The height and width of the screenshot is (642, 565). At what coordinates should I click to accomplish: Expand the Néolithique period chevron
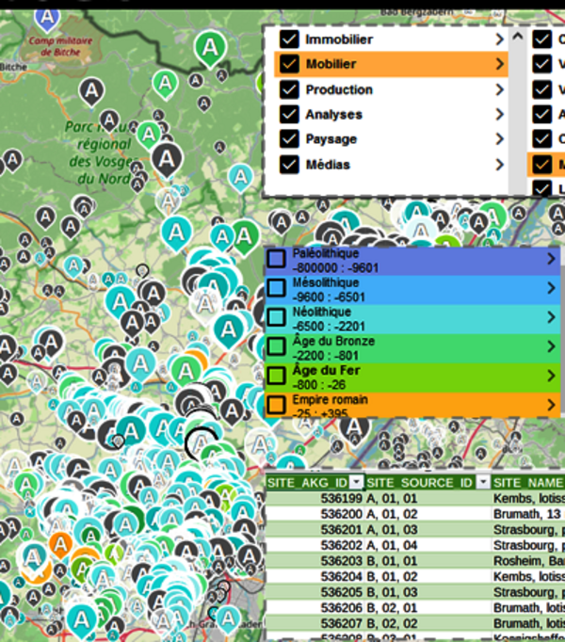click(551, 318)
